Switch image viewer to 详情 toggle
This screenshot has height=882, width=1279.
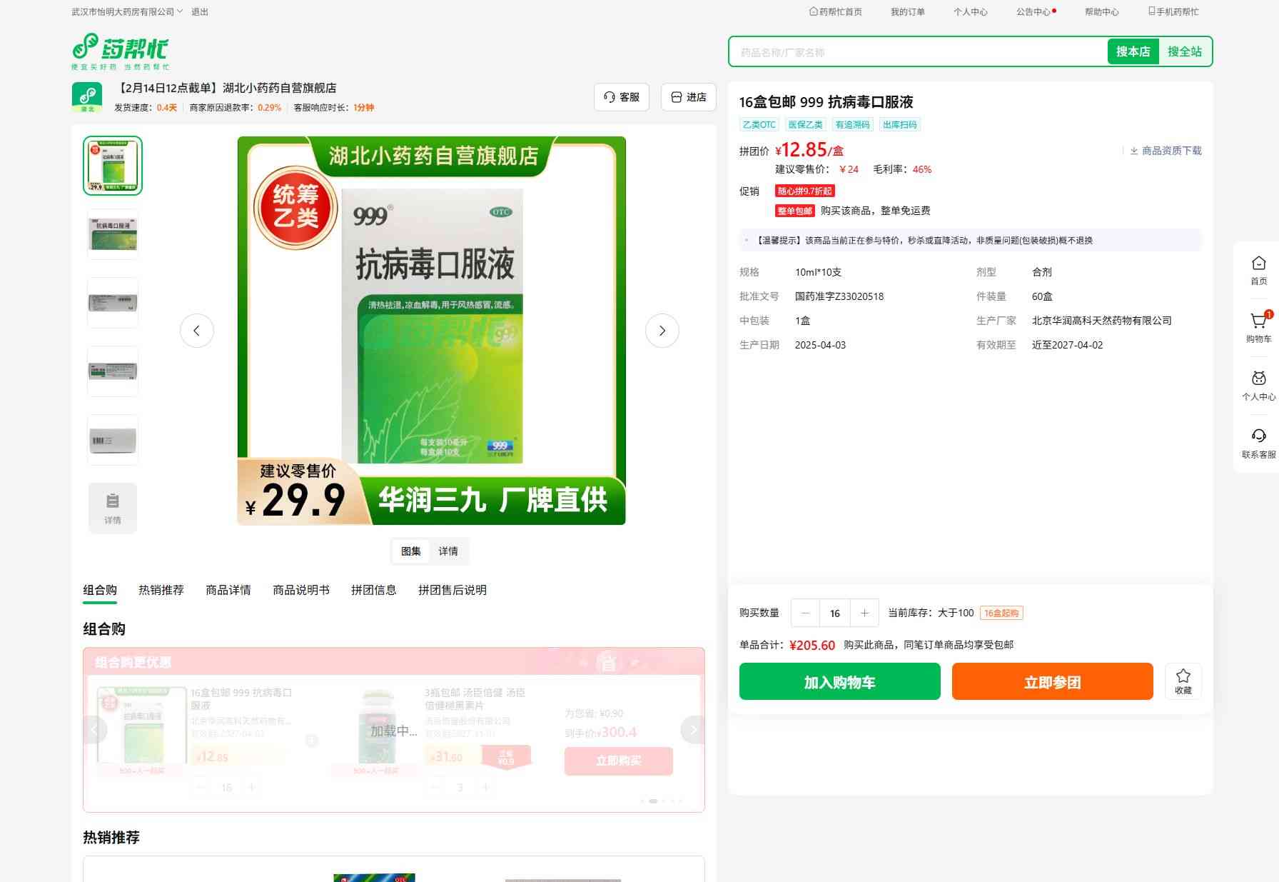click(x=448, y=551)
